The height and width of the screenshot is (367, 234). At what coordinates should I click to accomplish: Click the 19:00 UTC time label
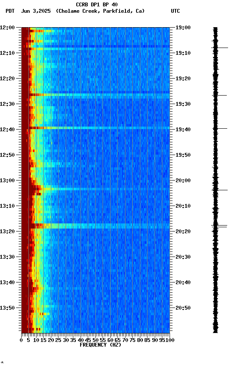tap(183, 28)
